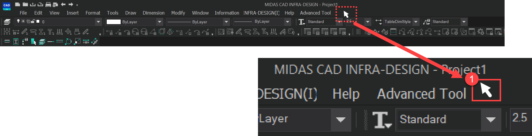Click the H-frame grid icon at third row start

pyautogui.click(x=7, y=32)
